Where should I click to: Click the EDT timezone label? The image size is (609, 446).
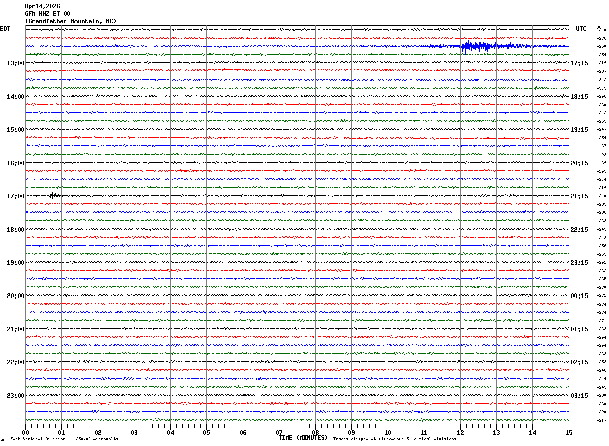pos(5,29)
